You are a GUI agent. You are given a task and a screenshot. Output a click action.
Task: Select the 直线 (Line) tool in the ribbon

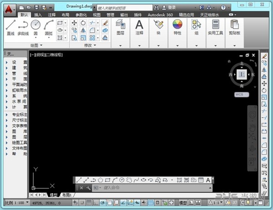pyautogui.click(x=10, y=26)
